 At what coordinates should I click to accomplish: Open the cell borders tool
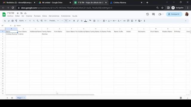94,21
